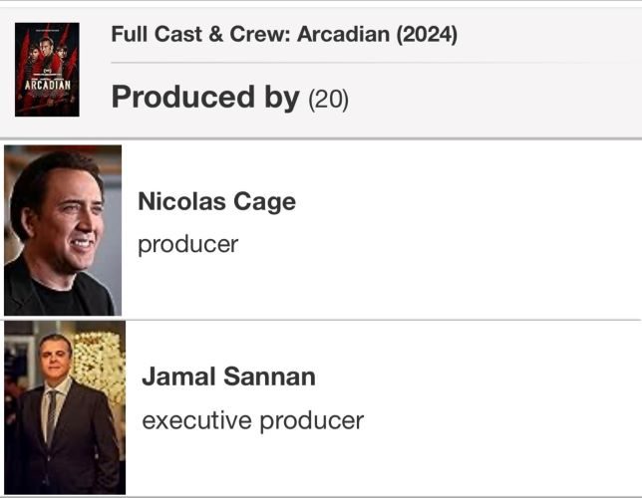Viewport: 642px width, 498px height.
Task: Tap the "Produced by" section heading
Action: coord(205,98)
